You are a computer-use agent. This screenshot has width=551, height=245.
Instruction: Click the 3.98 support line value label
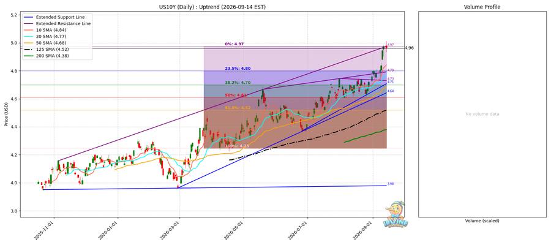[x=391, y=184]
